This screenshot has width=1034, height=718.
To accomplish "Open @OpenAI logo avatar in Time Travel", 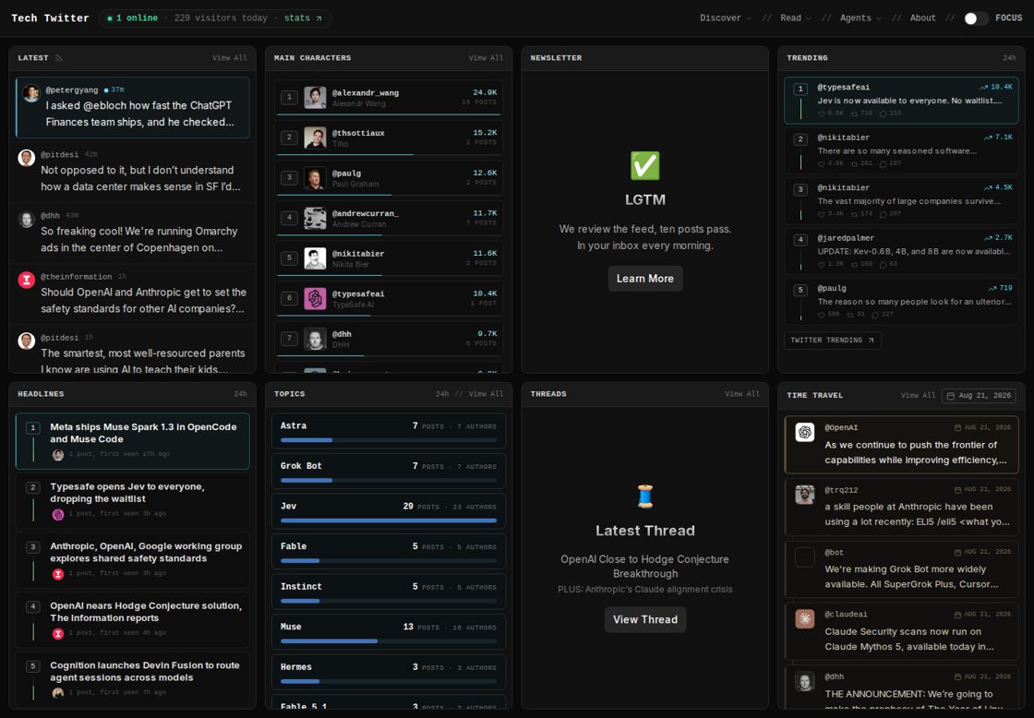I will click(x=804, y=433).
